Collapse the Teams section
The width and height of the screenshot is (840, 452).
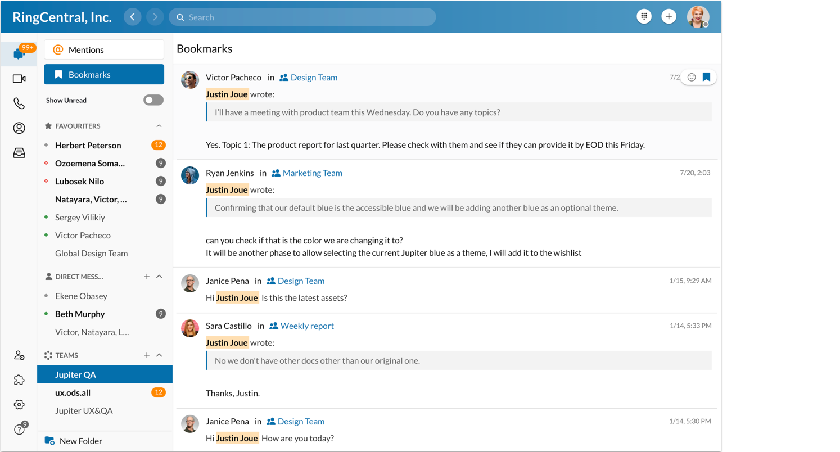(x=159, y=355)
